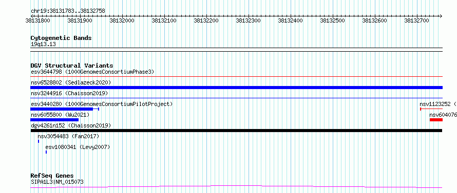Click ruler position 38132400

tap(291, 20)
